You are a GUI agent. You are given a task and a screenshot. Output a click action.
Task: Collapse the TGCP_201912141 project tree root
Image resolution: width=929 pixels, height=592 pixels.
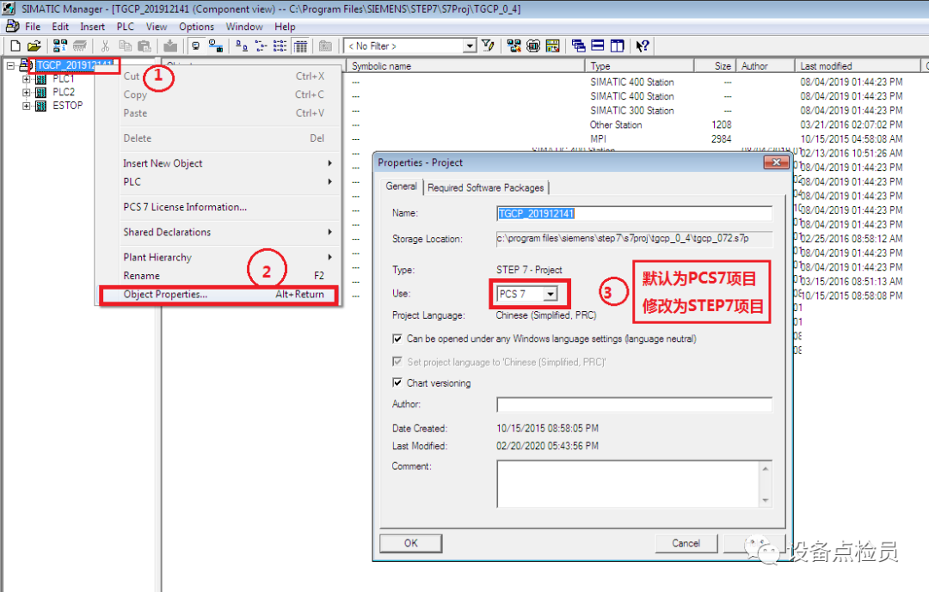10,65
